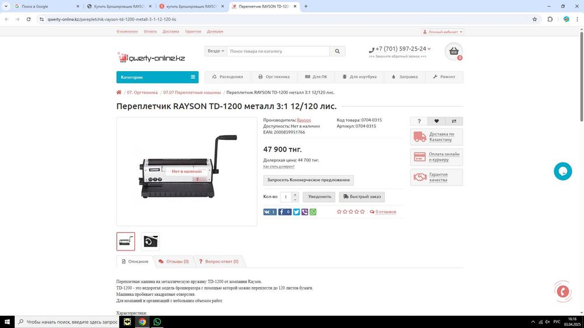Switch to the Отзывы (0) tab
Screen dimensions: 584x328
173,262
